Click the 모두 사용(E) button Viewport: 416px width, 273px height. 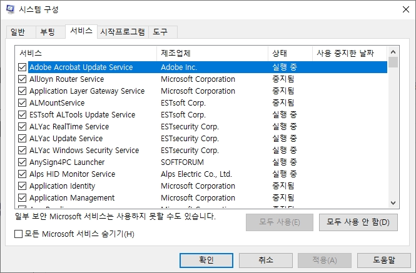coord(280,222)
